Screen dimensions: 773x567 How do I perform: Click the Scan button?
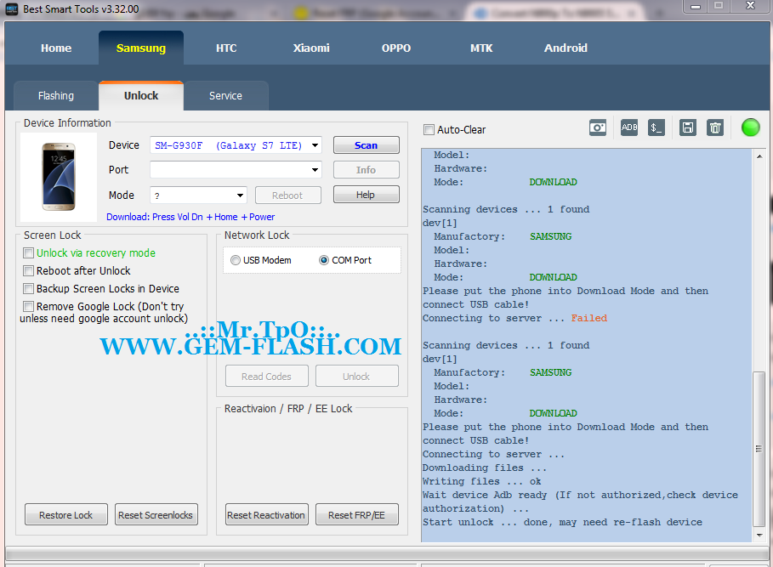click(367, 145)
